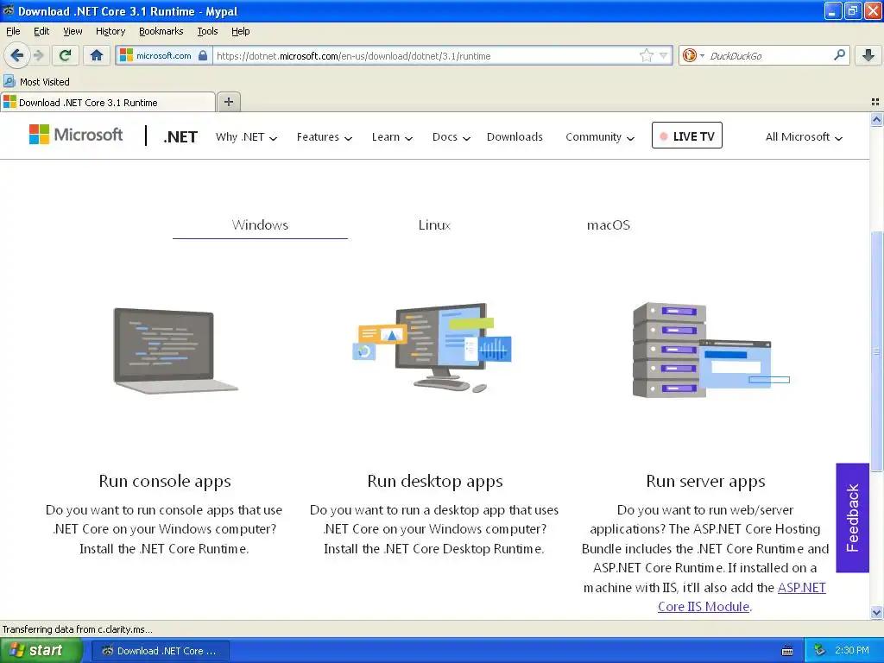This screenshot has height=663, width=884.
Task: Bookmark this page with the star icon
Action: [646, 55]
